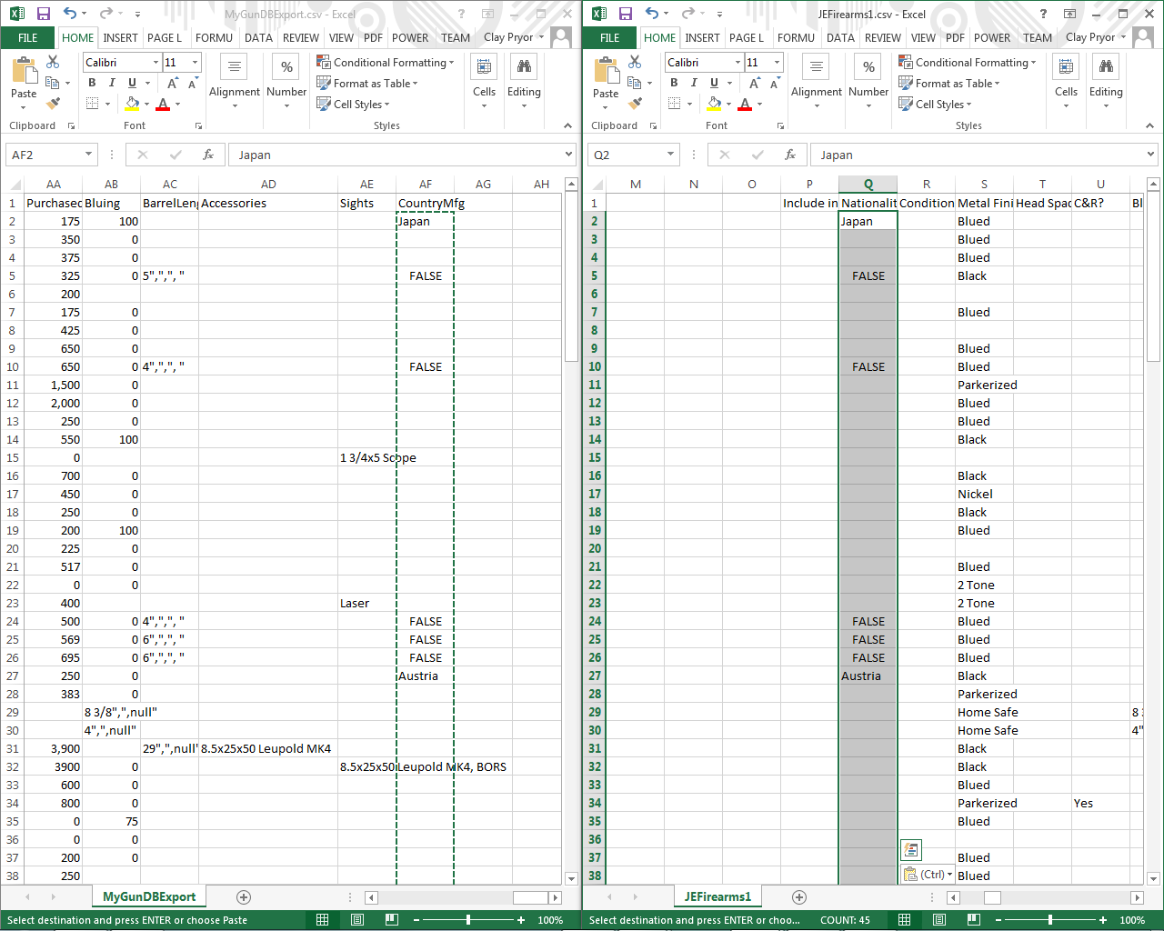Toggle Underline in left window font group
This screenshot has height=931, width=1164.
pyautogui.click(x=132, y=83)
